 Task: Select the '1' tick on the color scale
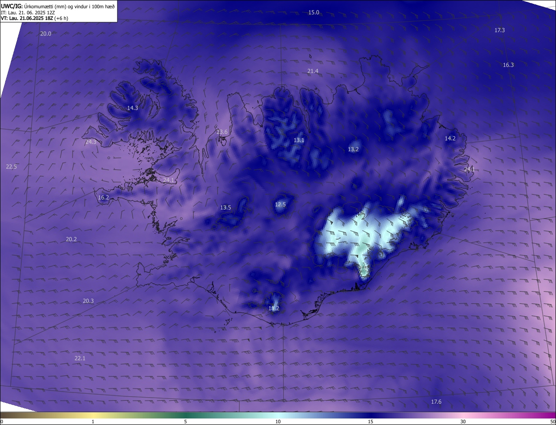click(x=93, y=422)
